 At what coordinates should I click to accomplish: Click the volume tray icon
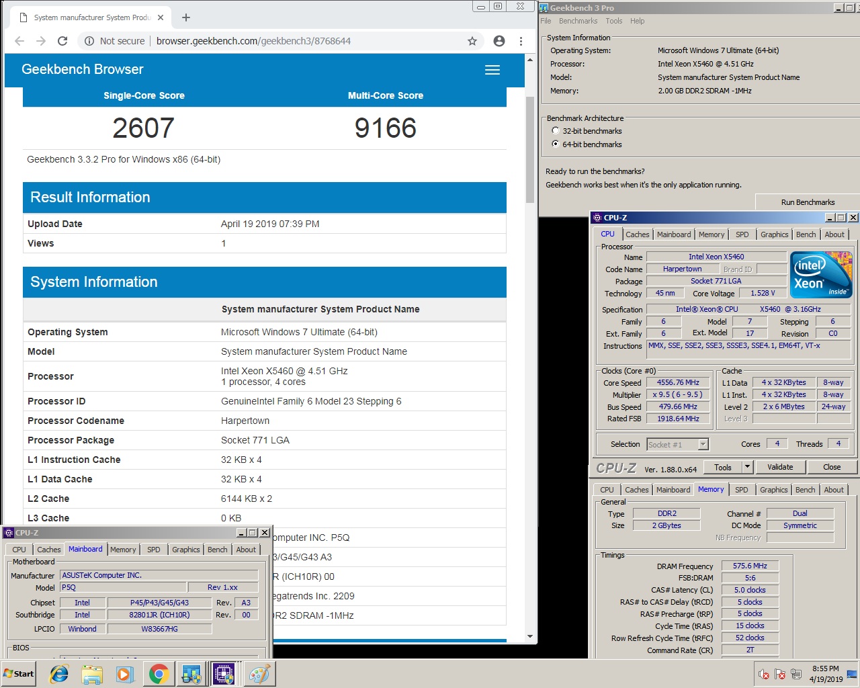point(764,674)
